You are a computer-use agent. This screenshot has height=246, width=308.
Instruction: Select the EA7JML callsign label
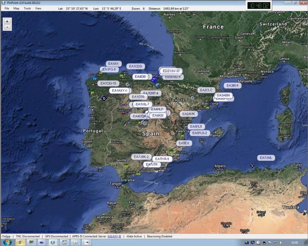(266, 158)
